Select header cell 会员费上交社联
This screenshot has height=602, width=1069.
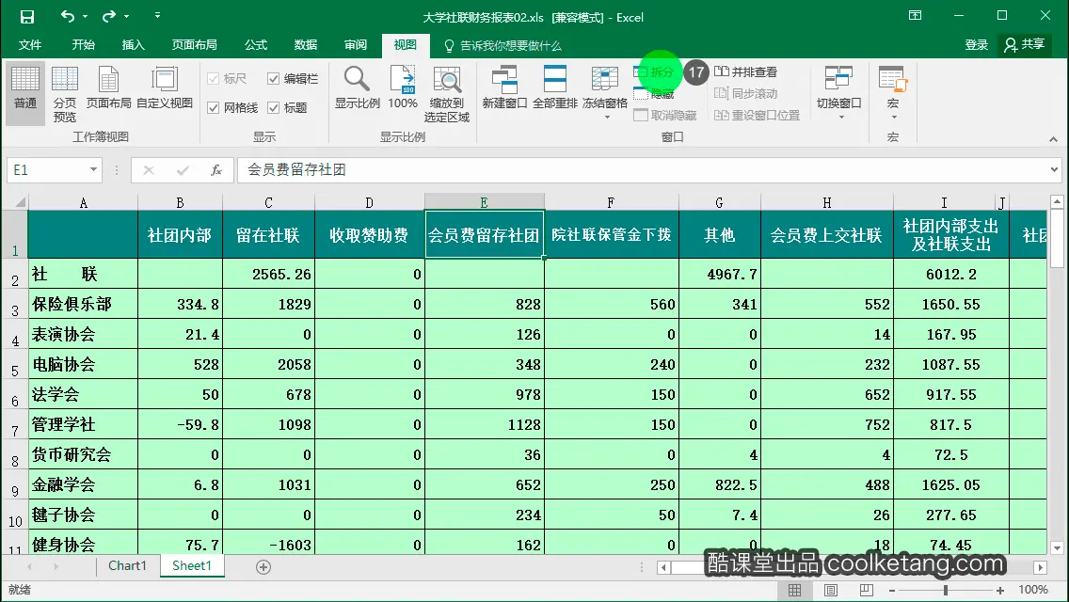tap(827, 235)
